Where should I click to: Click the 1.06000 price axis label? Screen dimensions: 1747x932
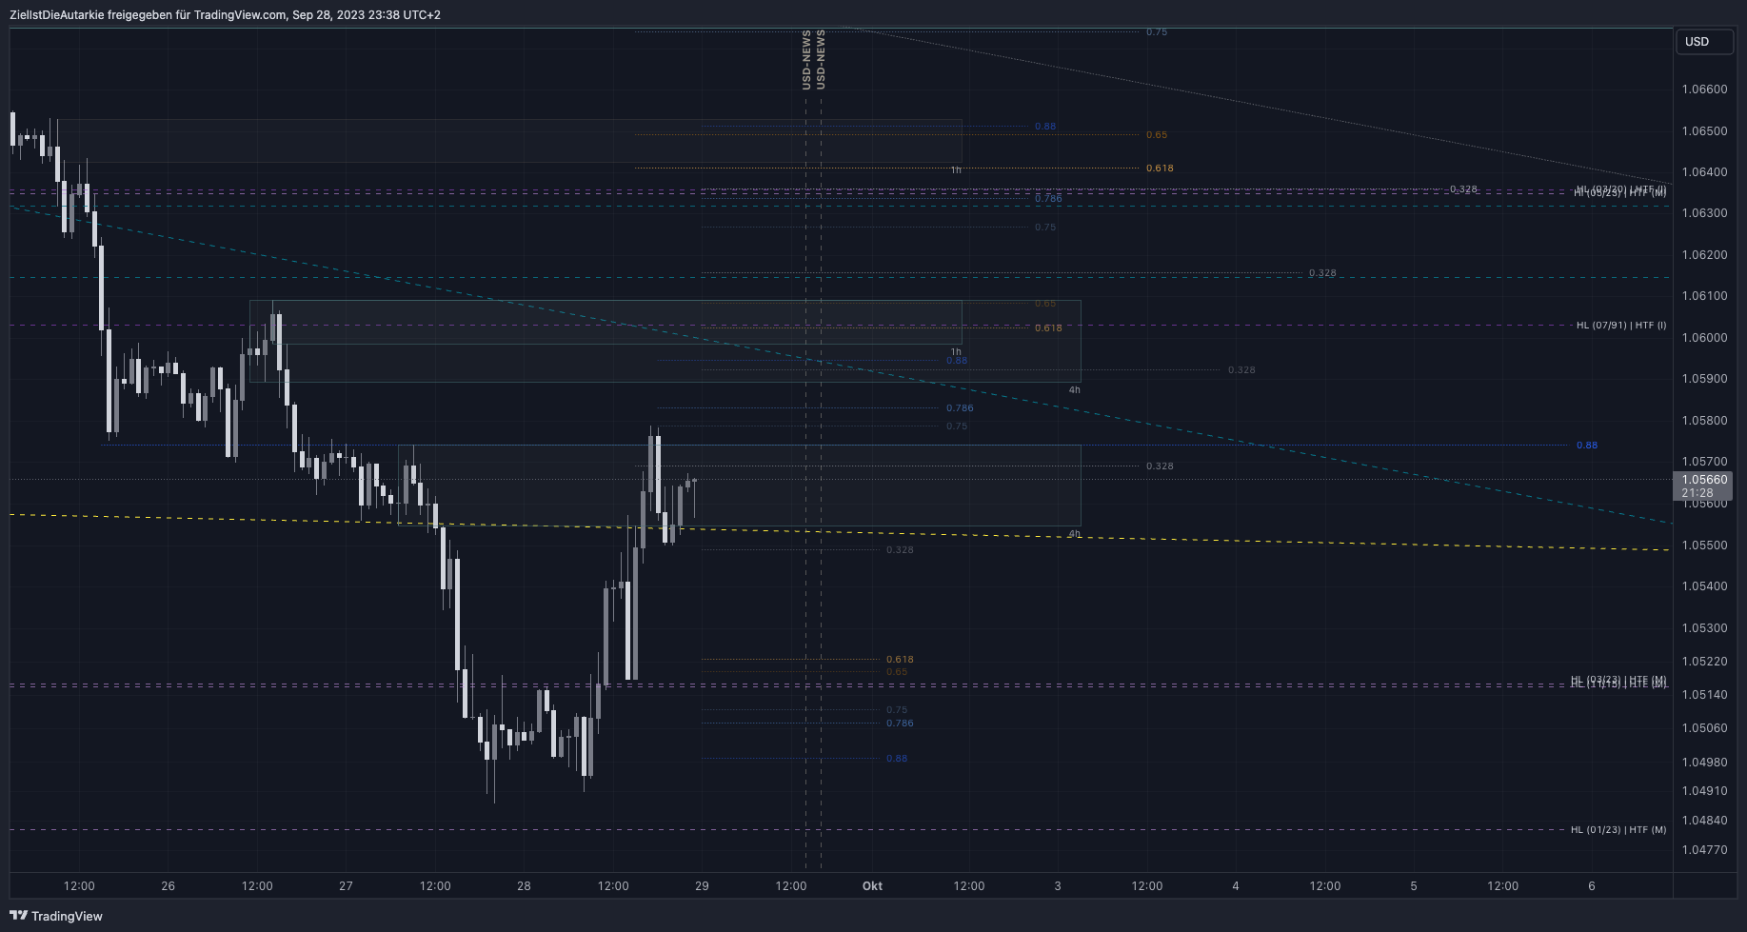tap(1704, 338)
